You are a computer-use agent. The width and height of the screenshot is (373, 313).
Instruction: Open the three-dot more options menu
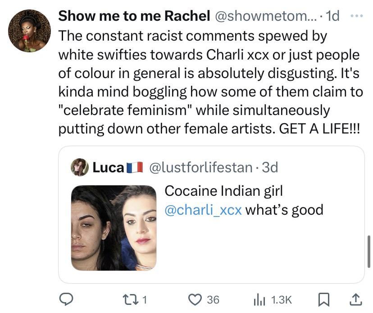(356, 15)
